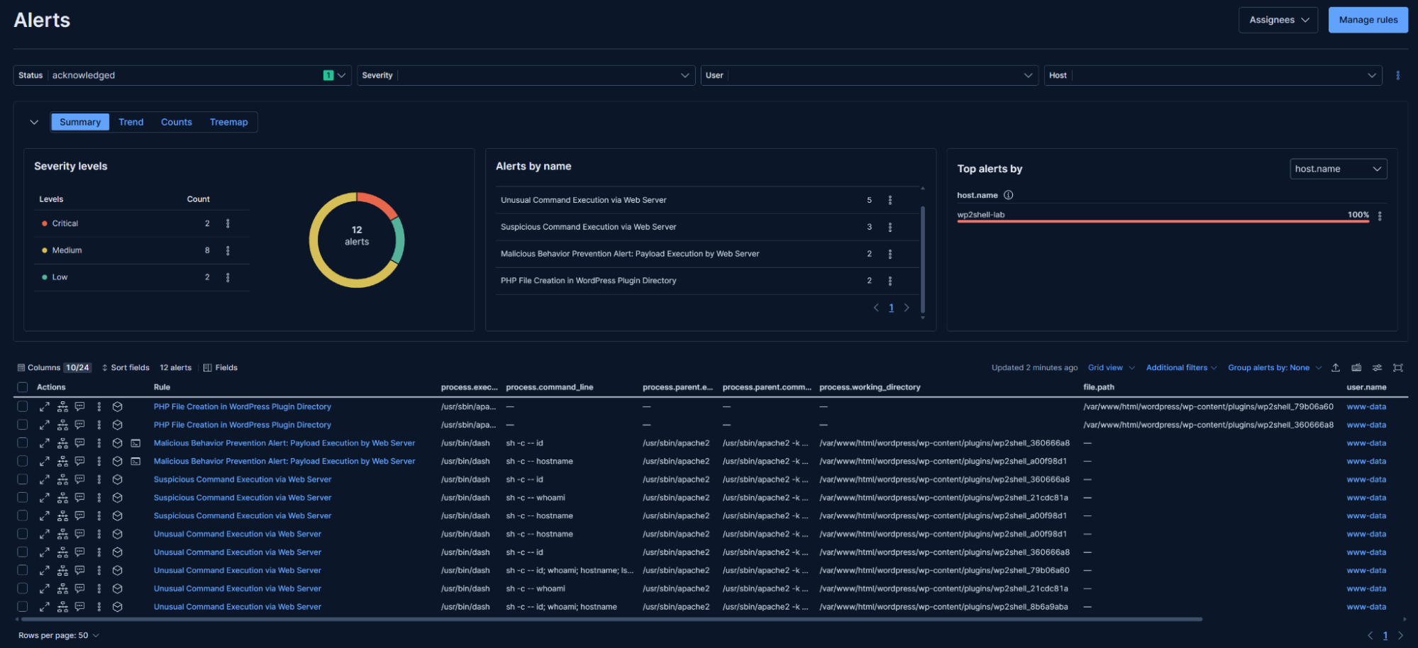Open the Manage rules page
This screenshot has width=1418, height=648.
tap(1368, 20)
